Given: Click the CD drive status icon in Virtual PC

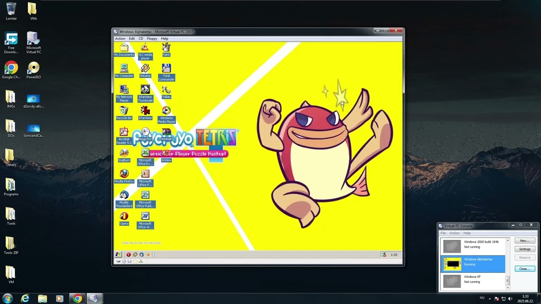Looking at the screenshot, I should pos(124,261).
